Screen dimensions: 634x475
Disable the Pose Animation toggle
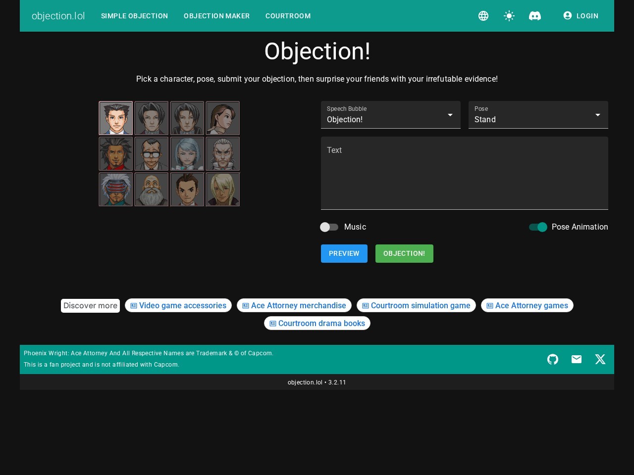click(x=538, y=227)
